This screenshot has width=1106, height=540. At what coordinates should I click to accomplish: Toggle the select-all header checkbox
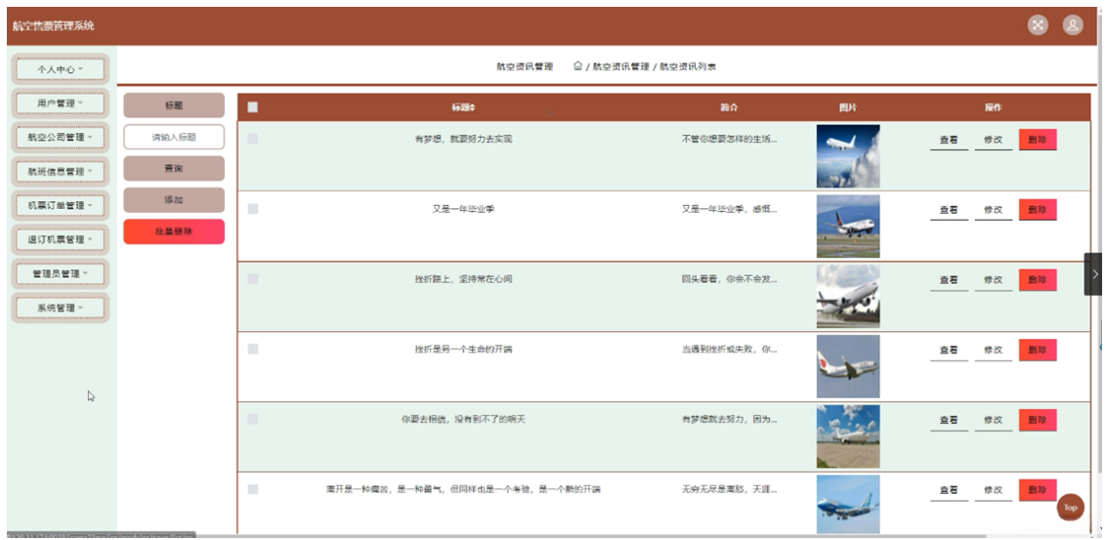point(252,107)
